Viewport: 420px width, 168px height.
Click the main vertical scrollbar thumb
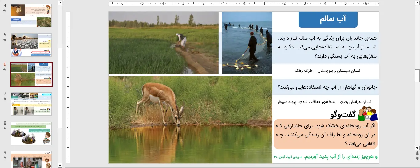tap(417, 75)
